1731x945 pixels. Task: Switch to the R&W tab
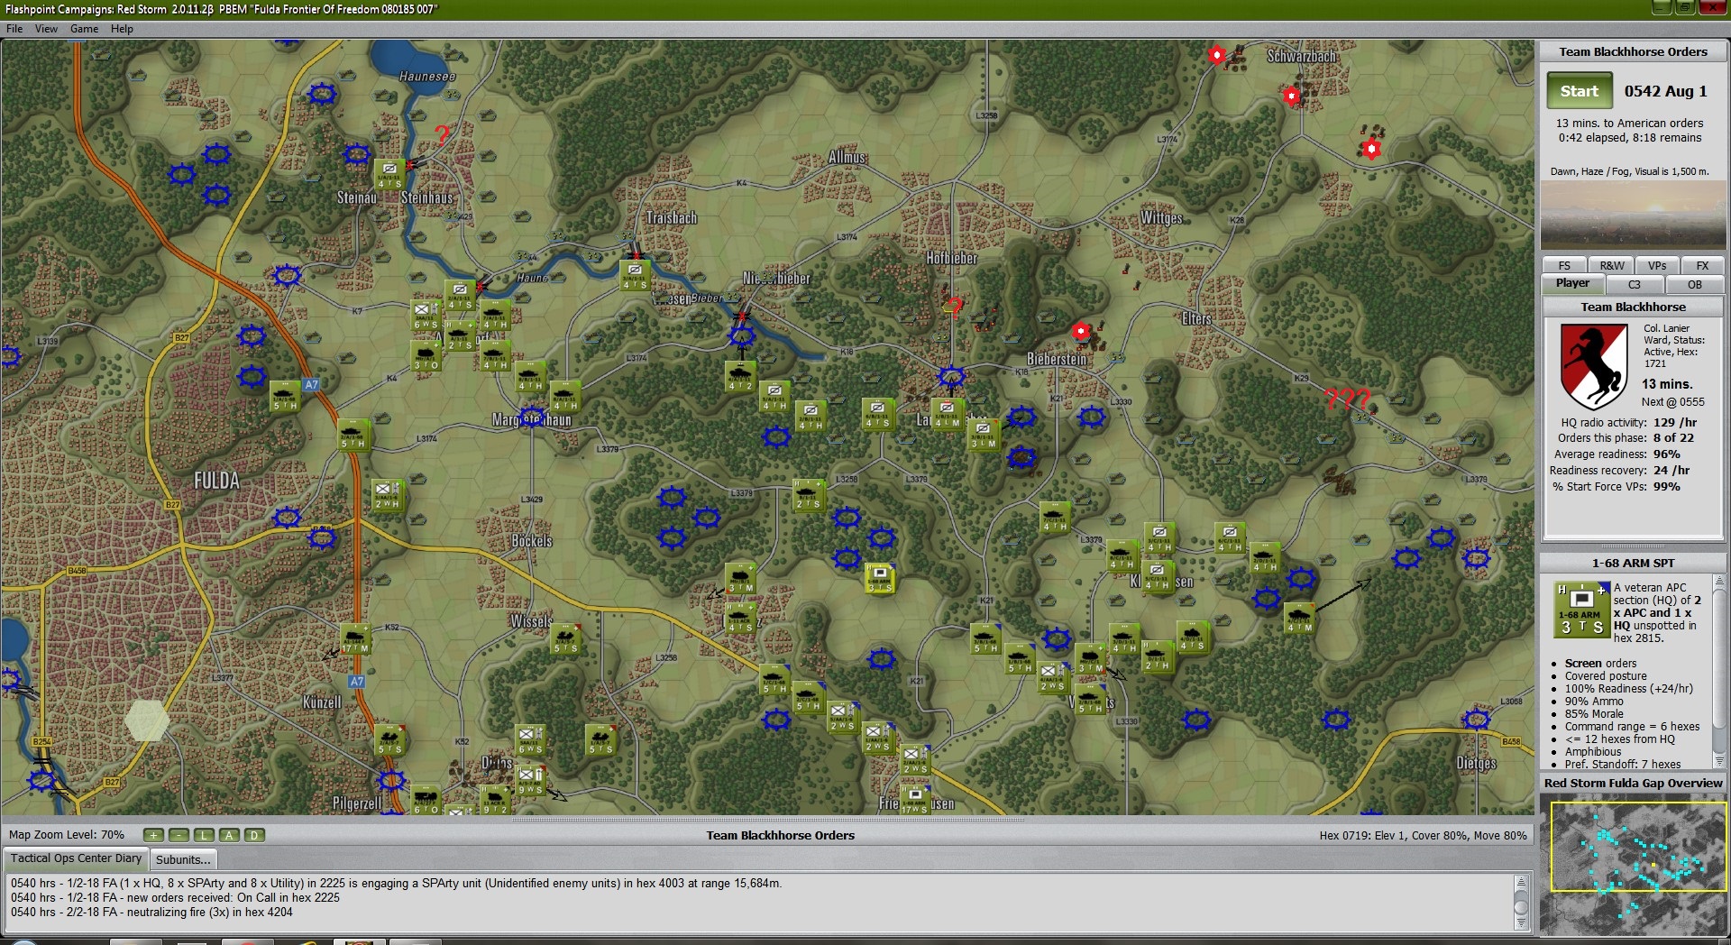point(1612,266)
